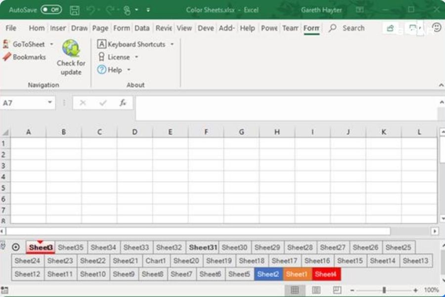Click the Check for update globe icon
The width and height of the screenshot is (445, 297).
point(71,48)
